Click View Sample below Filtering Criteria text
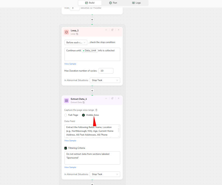The image size is (222, 185). tap(70, 167)
